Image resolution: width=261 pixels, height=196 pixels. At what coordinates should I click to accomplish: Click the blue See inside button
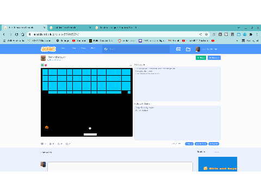click(x=214, y=58)
